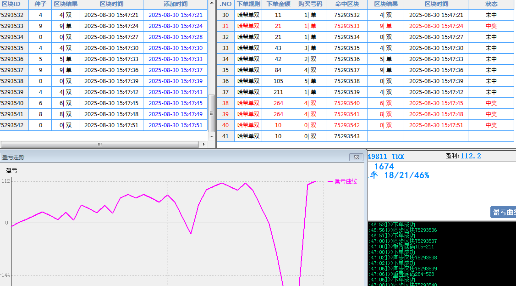Click the 种子 column header in left table
Image resolution: width=516 pixels, height=286 pixels.
click(40, 4)
